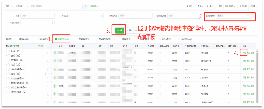This screenshot has height=109, width=264.
Task: Check the 音乐系【399】 checkbox
Action: click(x=9, y=55)
